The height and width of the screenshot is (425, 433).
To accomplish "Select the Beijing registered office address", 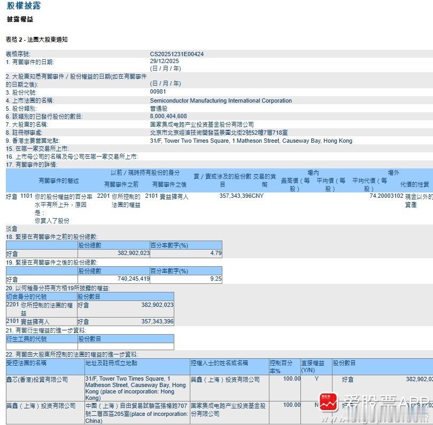I will [219, 133].
